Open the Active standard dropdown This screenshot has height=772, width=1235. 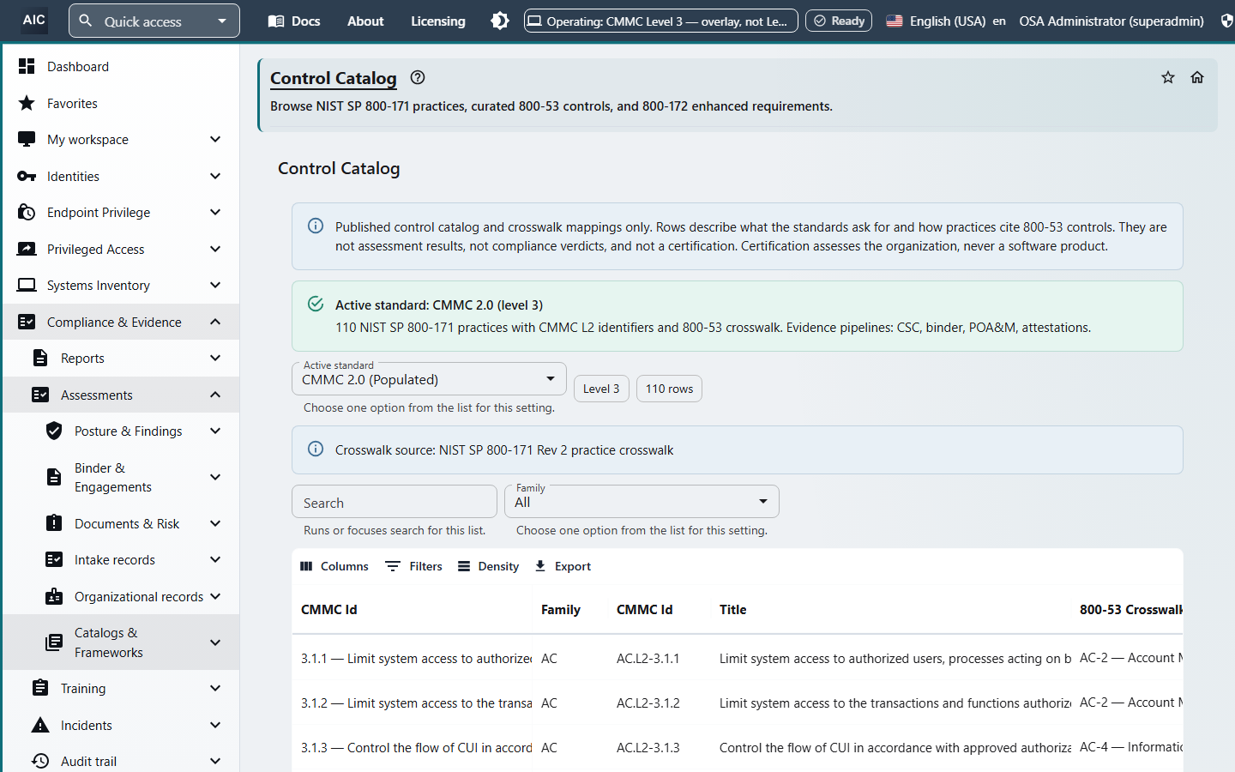pyautogui.click(x=429, y=379)
